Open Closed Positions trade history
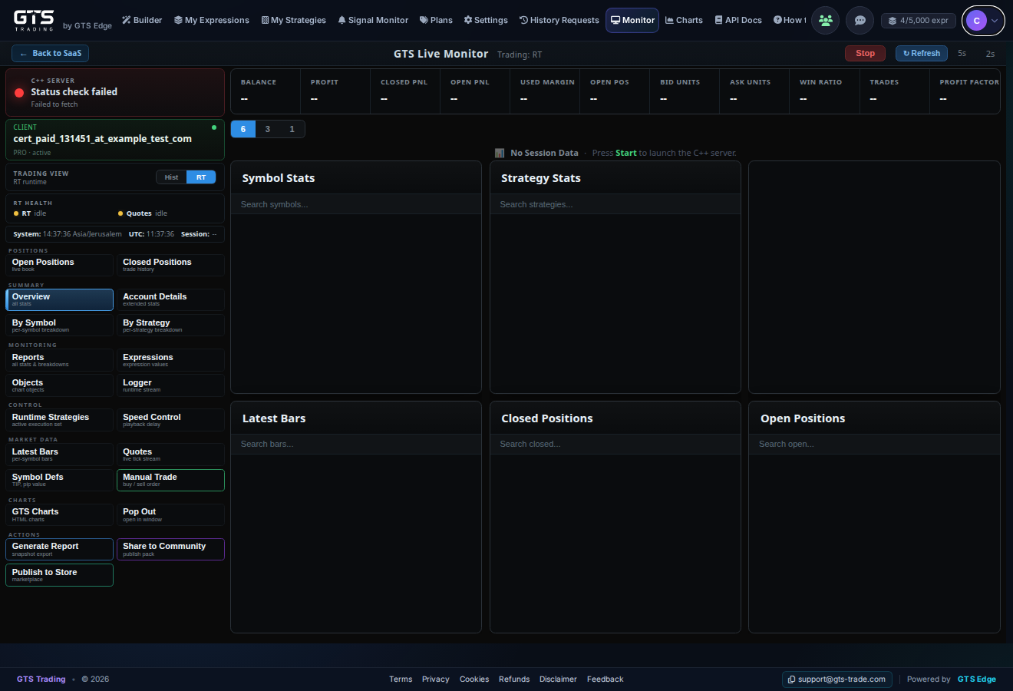The height and width of the screenshot is (691, 1013). click(170, 265)
